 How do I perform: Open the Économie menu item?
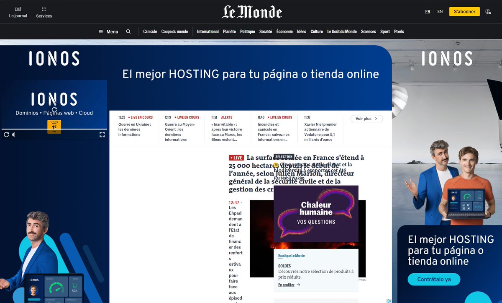coord(284,31)
